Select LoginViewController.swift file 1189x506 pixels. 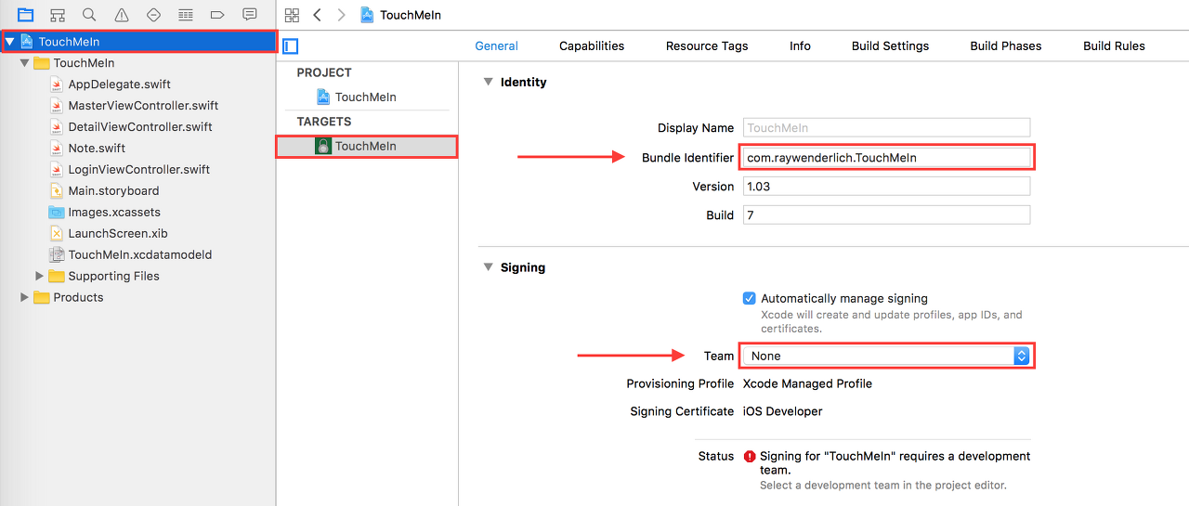point(139,170)
